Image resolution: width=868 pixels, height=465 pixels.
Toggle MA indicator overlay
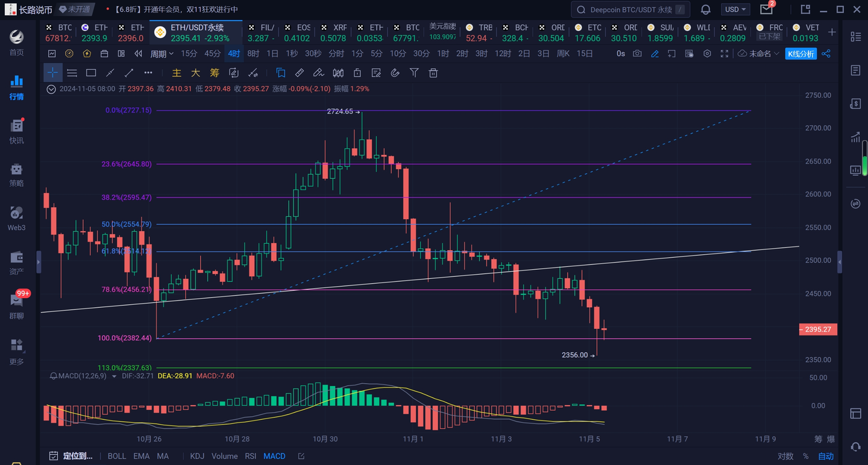pyautogui.click(x=163, y=456)
